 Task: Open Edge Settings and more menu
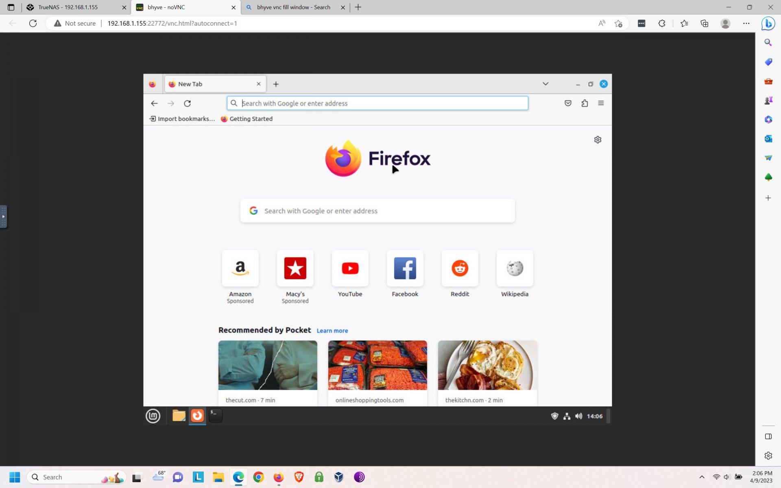pos(746,23)
